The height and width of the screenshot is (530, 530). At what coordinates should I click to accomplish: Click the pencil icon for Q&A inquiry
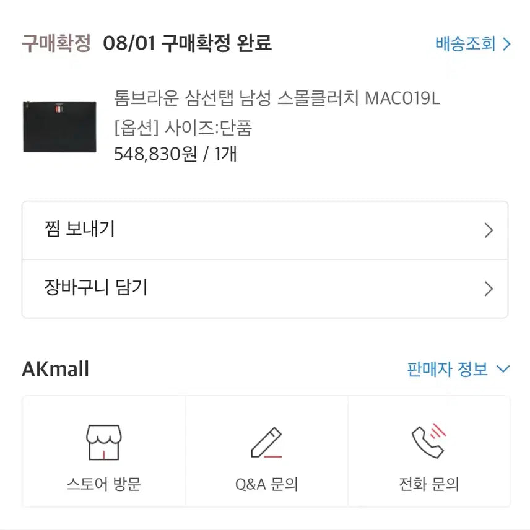coord(266,442)
